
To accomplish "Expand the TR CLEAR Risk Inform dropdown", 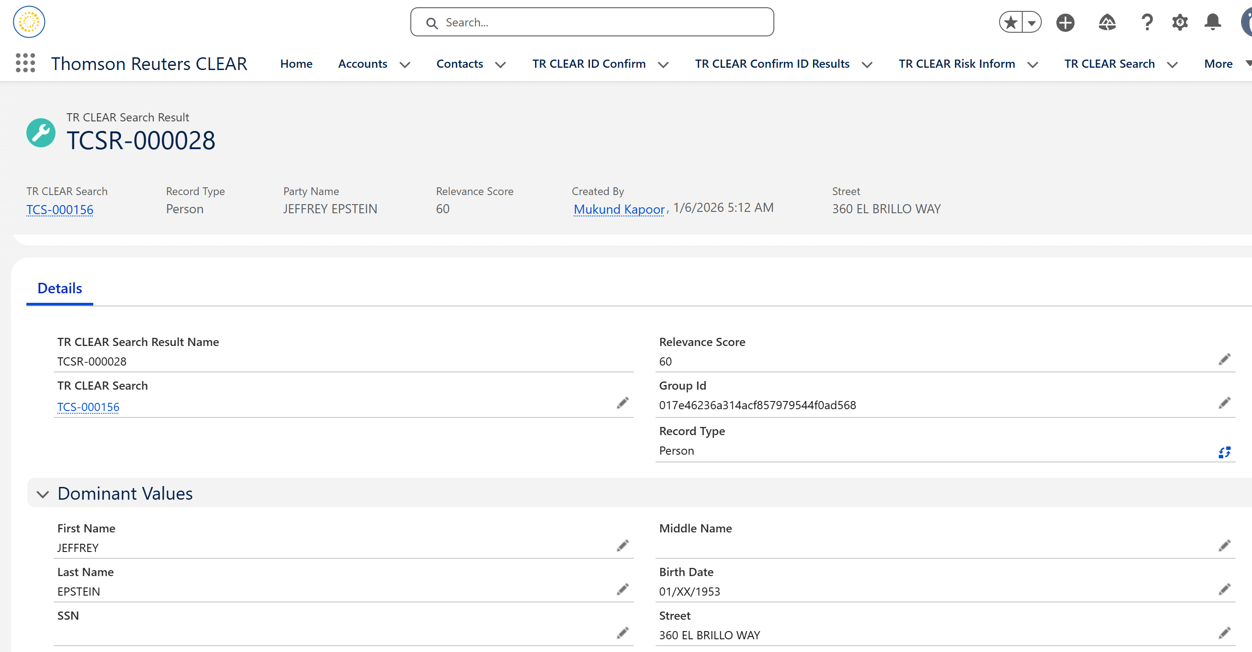I will (1033, 65).
